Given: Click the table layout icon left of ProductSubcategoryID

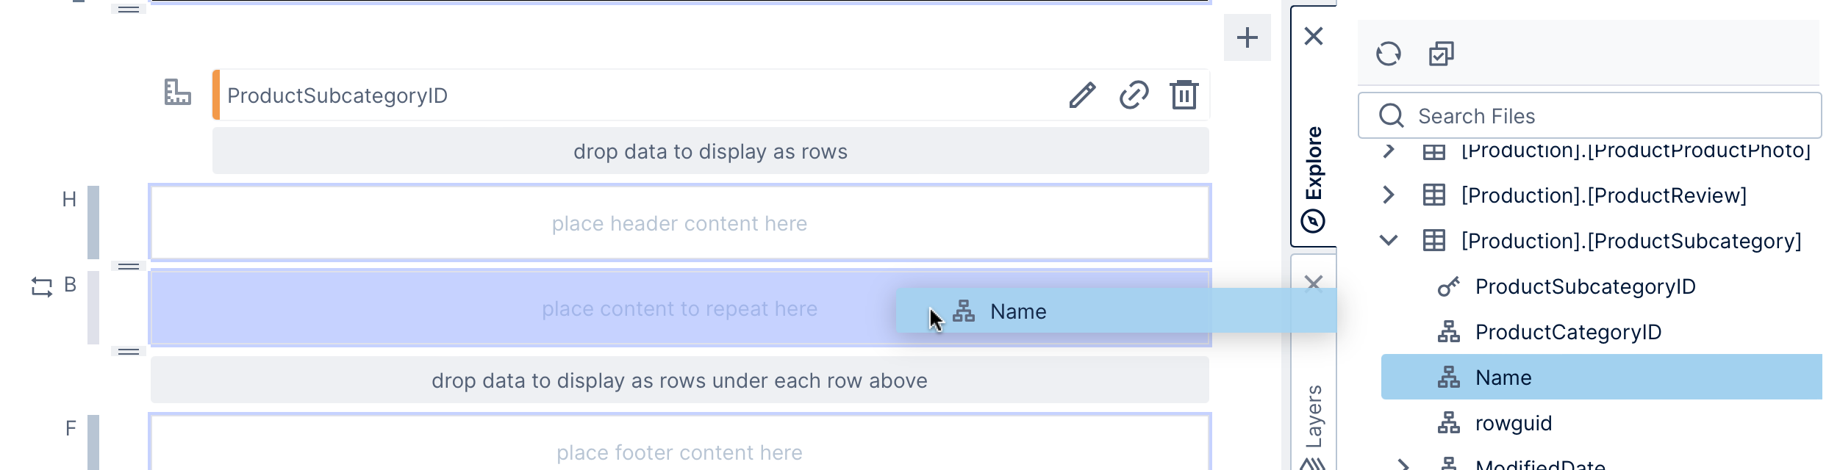Looking at the screenshot, I should [176, 93].
